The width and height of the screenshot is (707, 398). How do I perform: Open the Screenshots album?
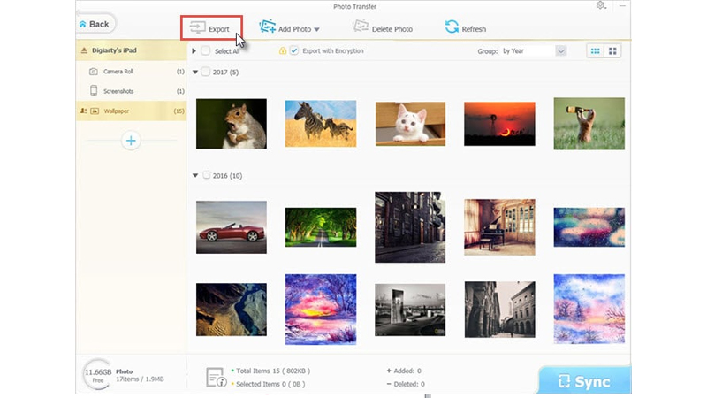click(118, 90)
